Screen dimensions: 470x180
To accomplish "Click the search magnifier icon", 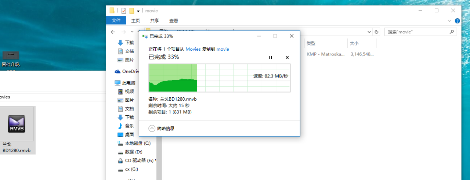I will 452,32.
